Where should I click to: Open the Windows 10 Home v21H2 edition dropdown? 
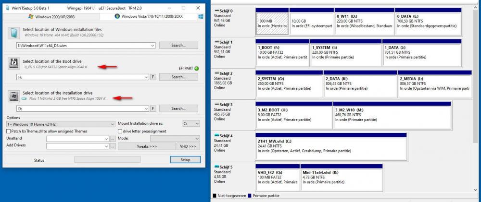(112, 124)
